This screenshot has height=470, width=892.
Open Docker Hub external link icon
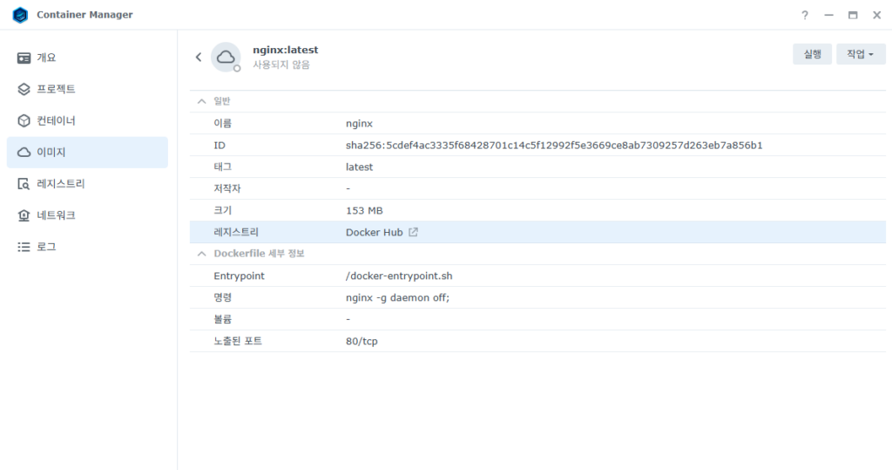coord(414,233)
